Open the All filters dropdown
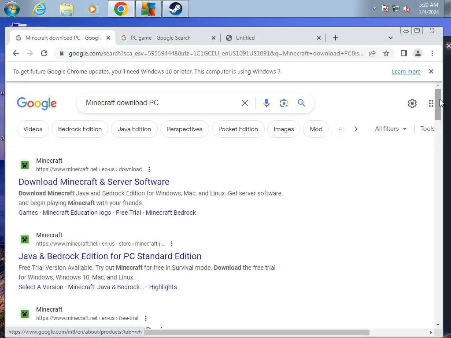 pos(391,129)
